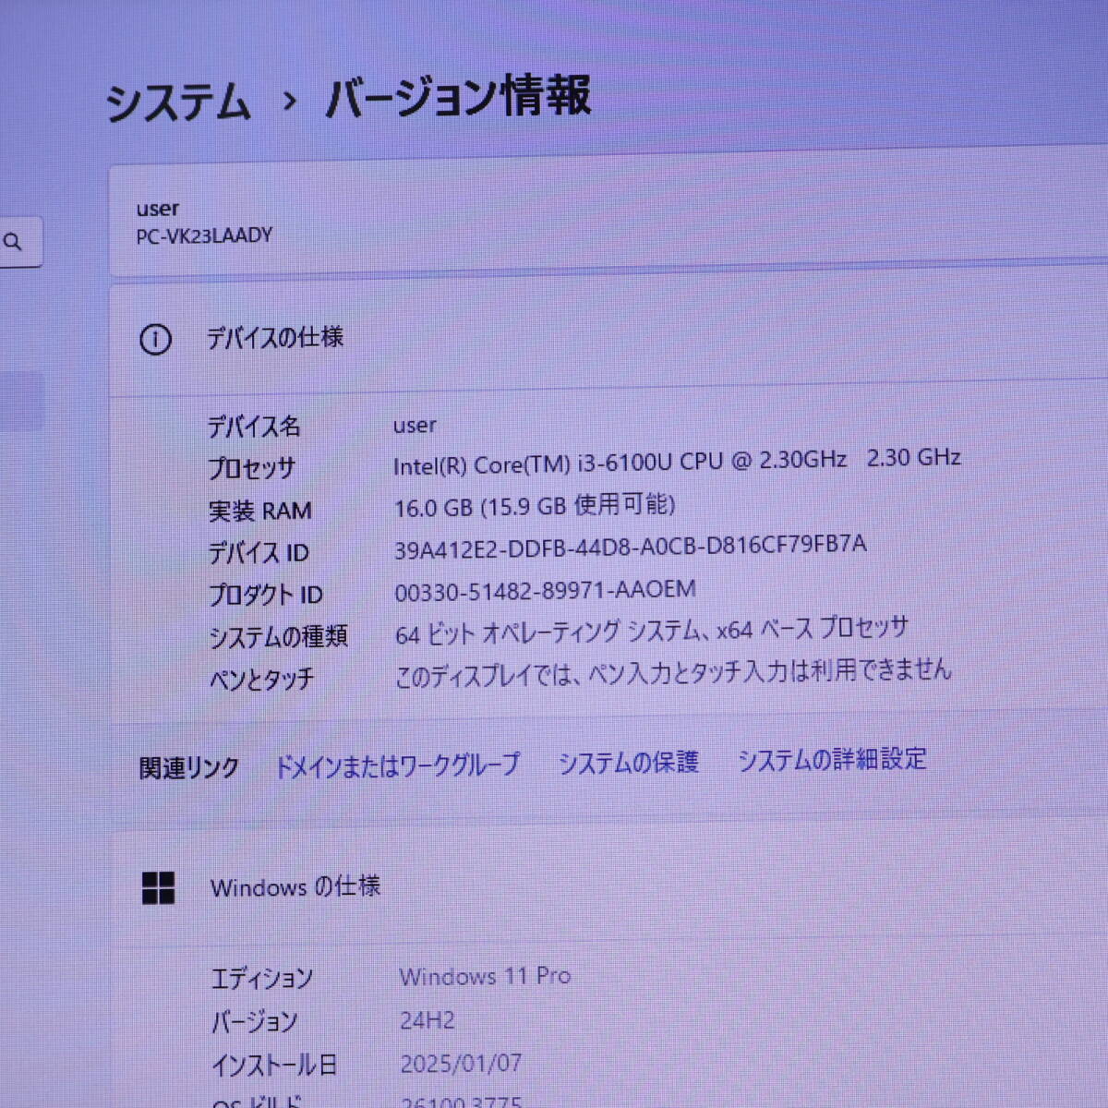Image resolution: width=1108 pixels, height=1108 pixels.
Task: Select the product ID 00330-51482-89971-AAOEM
Action: pos(545,591)
